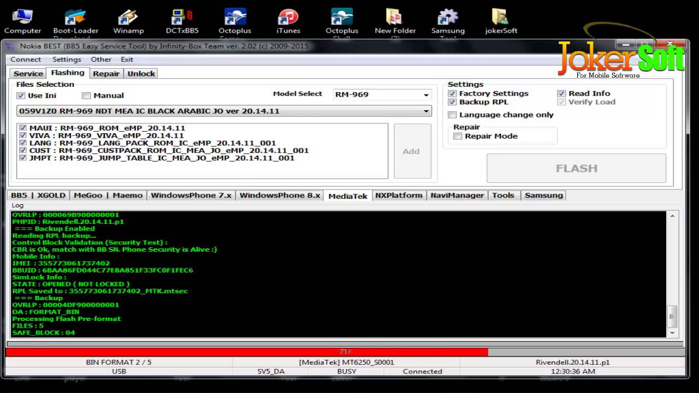Open the Connect menu
The image size is (699, 393).
pos(26,59)
